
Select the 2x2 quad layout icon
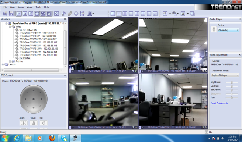pyautogui.click(x=119, y=14)
